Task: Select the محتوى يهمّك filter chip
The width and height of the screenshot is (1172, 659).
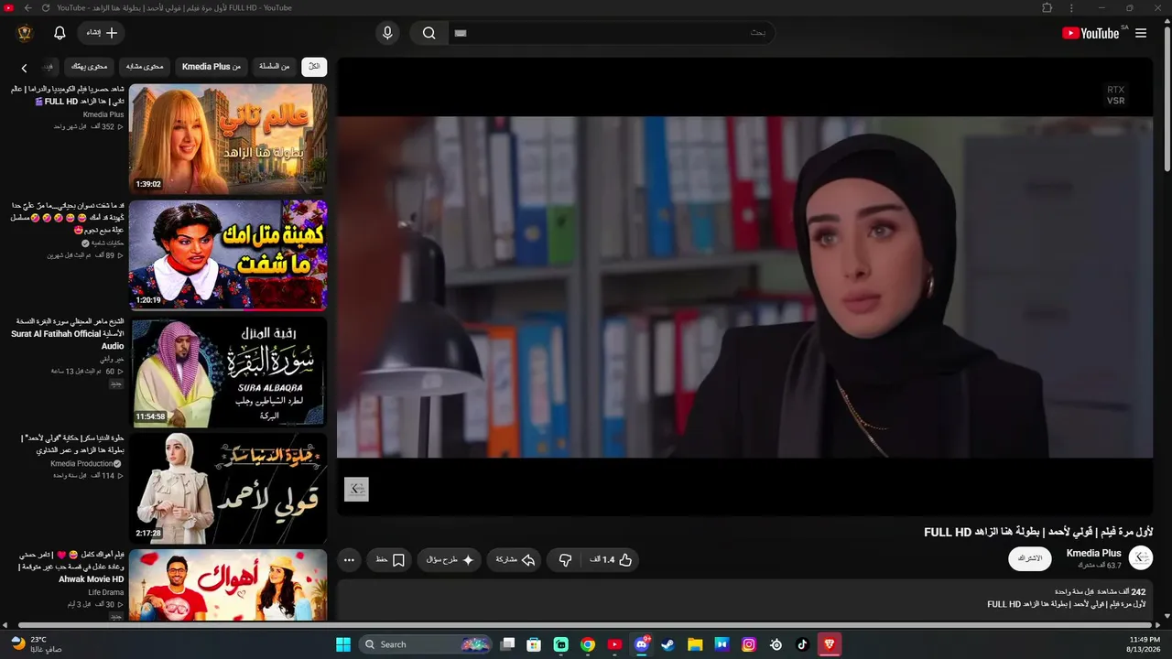Action: (90, 67)
